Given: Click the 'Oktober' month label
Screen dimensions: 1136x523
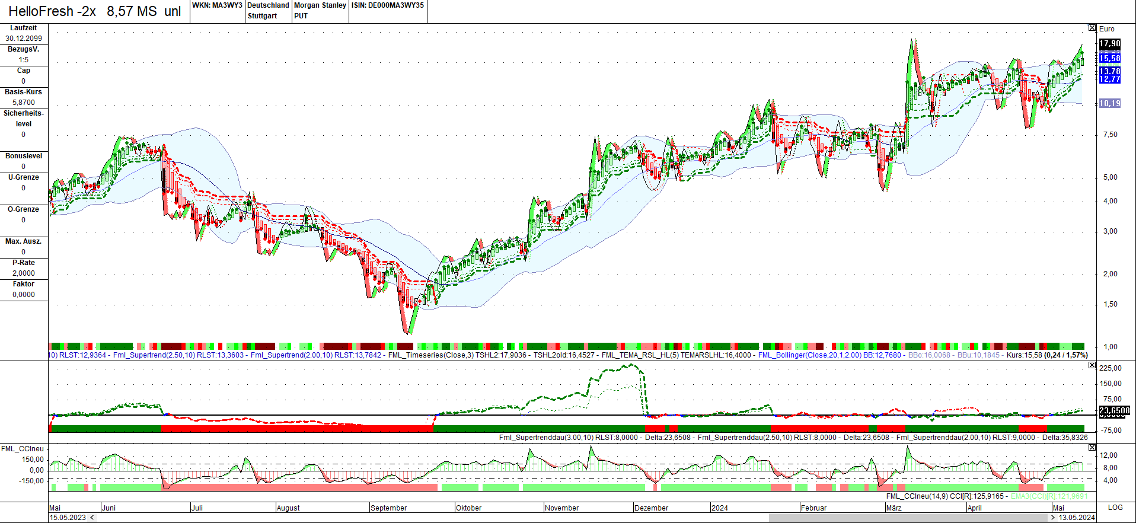Looking at the screenshot, I should pos(468,508).
